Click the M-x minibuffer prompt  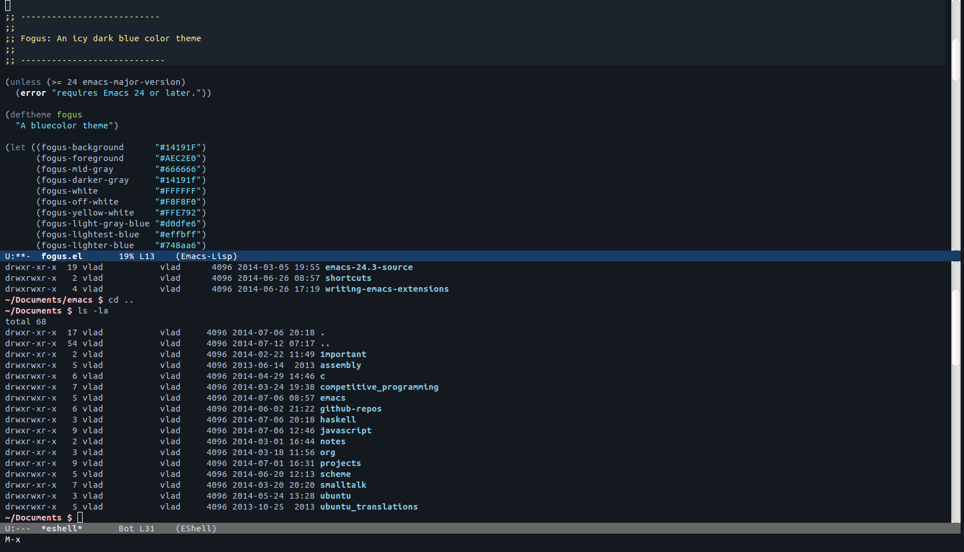click(x=13, y=539)
